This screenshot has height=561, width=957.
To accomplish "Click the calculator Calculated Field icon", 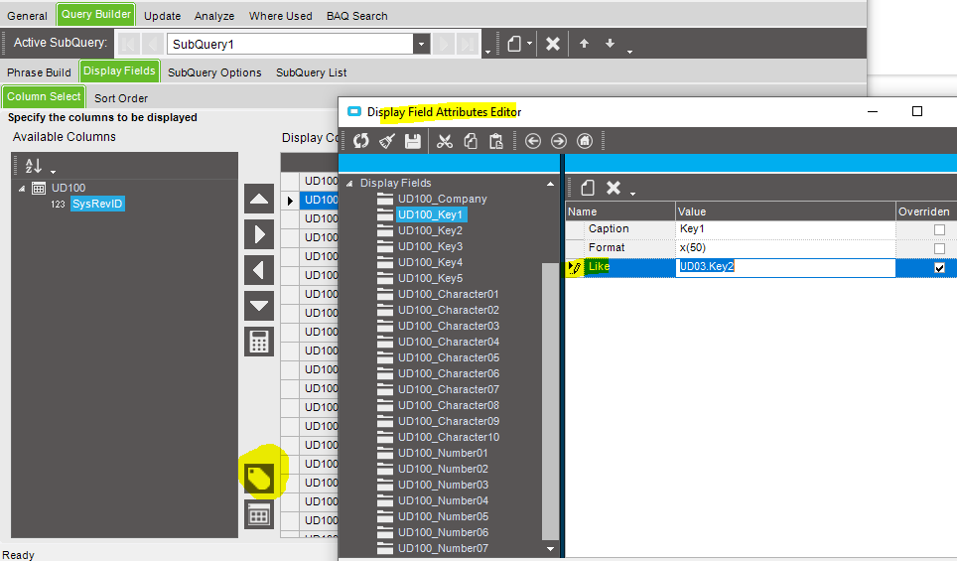I will (259, 342).
